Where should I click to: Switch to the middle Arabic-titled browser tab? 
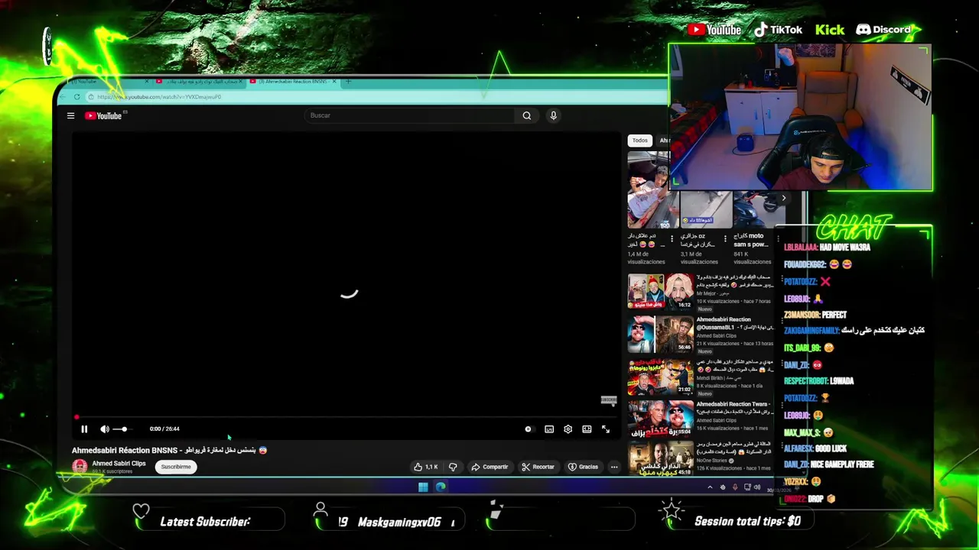[x=199, y=81]
